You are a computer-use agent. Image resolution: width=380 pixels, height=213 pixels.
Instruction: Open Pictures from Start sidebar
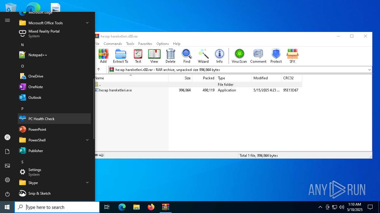7,166
